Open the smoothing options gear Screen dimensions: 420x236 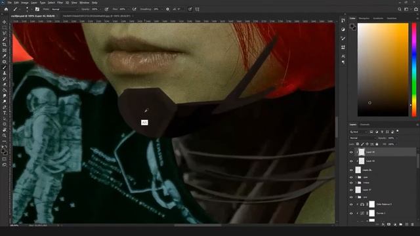tap(168, 9)
